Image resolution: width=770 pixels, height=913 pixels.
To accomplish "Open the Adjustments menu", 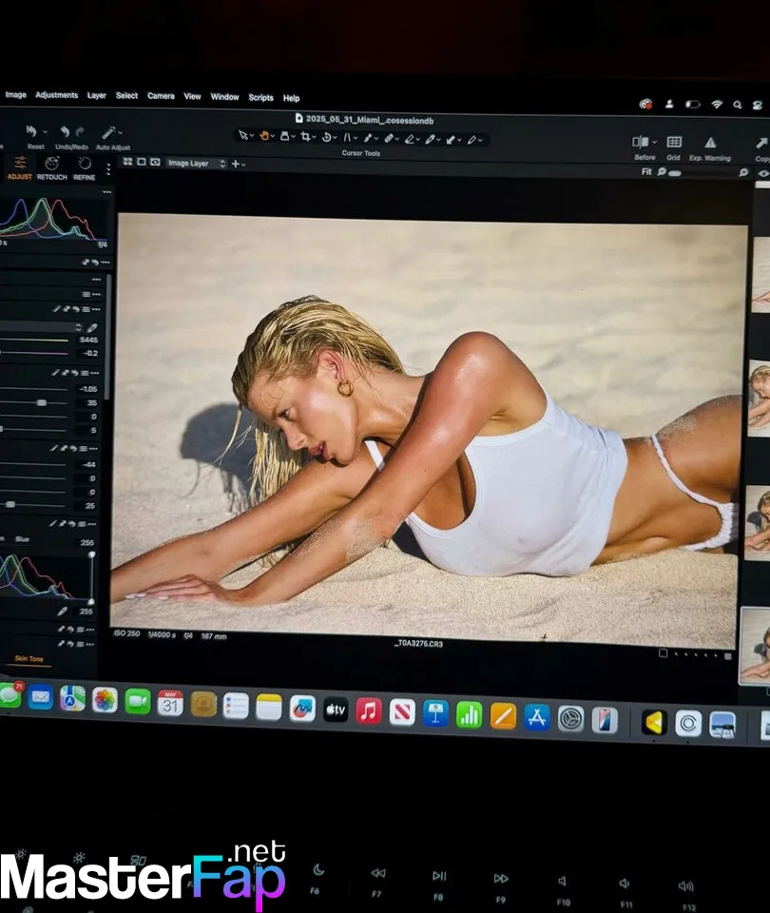I will click(56, 95).
